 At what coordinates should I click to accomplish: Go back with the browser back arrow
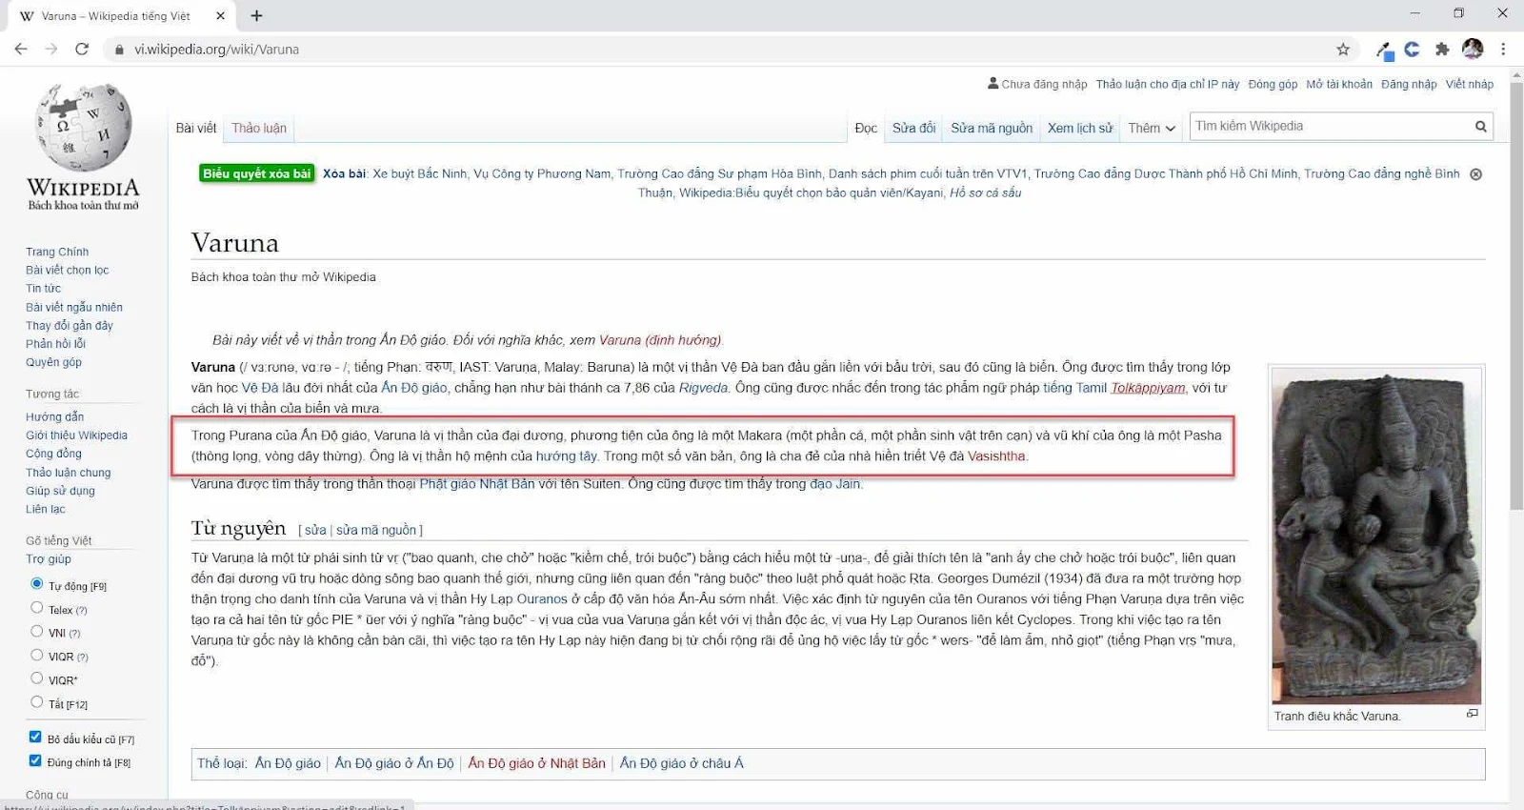click(21, 49)
